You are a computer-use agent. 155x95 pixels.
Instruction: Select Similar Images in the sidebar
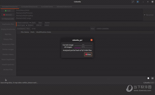tap(8, 49)
